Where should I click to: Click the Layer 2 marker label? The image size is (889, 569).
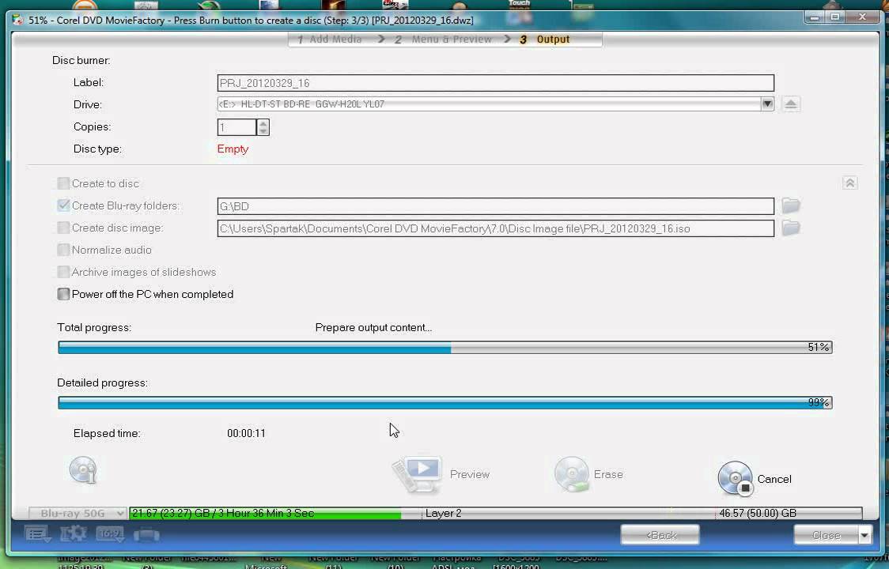coord(444,513)
